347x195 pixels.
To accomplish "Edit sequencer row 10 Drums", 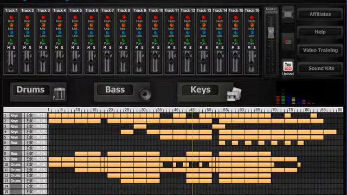I will [x=30, y=165].
